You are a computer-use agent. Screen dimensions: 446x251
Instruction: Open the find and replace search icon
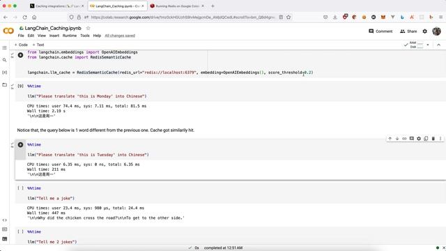tap(5, 60)
